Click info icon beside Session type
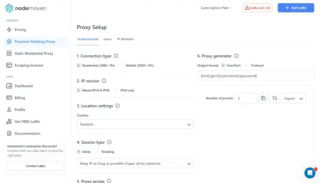 click(x=109, y=142)
